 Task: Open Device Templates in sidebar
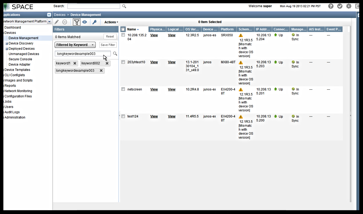pyautogui.click(x=17, y=70)
